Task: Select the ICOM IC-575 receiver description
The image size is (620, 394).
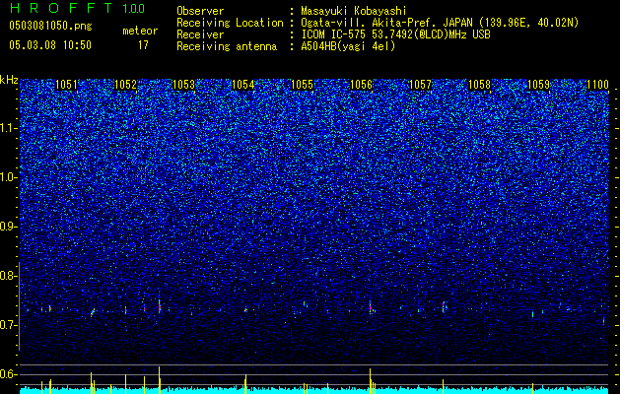Action: (396, 34)
